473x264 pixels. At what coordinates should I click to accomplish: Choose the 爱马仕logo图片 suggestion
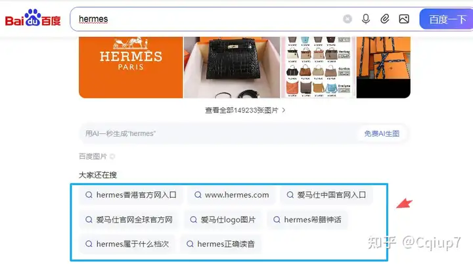pyautogui.click(x=223, y=219)
